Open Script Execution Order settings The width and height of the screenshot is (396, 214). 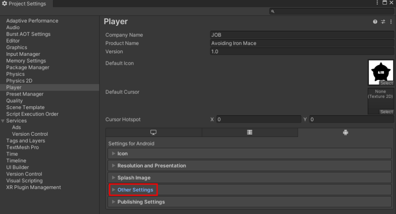(32, 114)
